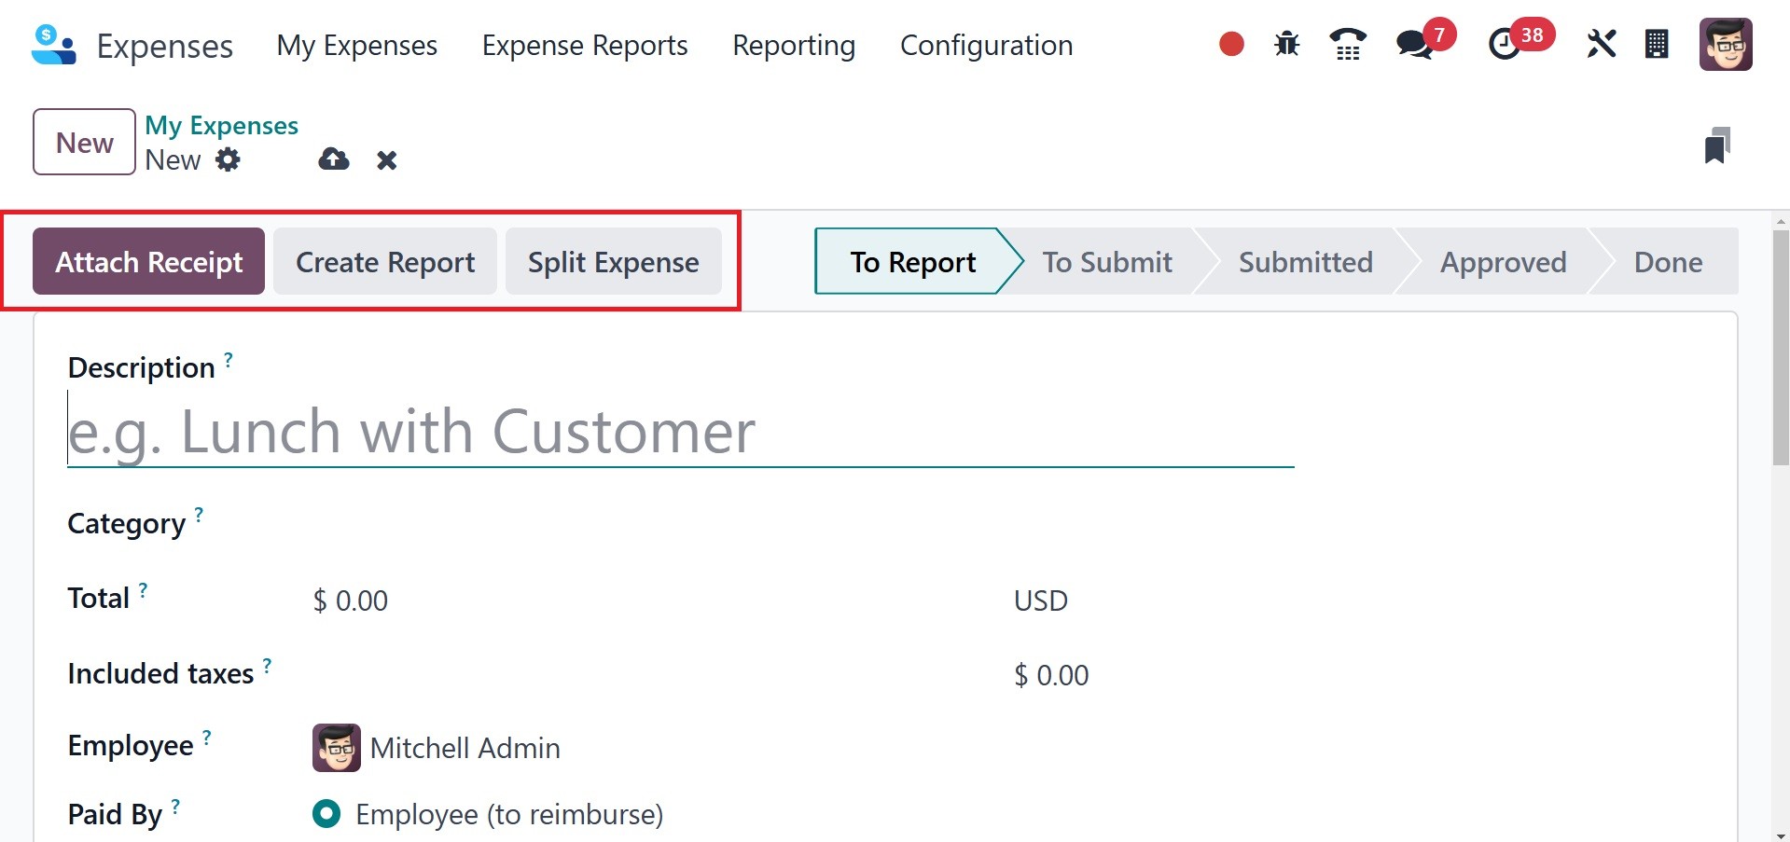The height and width of the screenshot is (842, 1790).
Task: Open the conversations chat icon
Action: pos(1414,44)
